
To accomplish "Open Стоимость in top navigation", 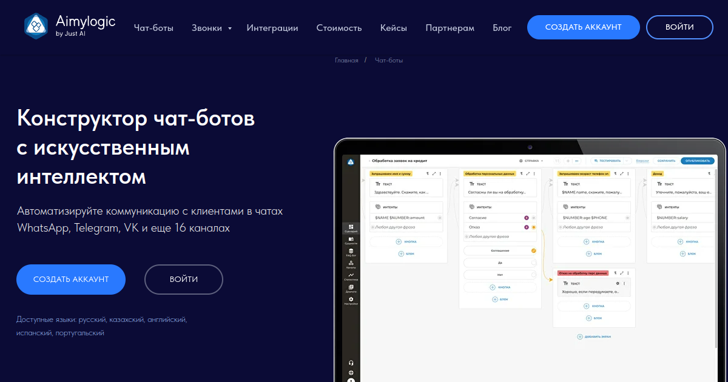I will [339, 28].
